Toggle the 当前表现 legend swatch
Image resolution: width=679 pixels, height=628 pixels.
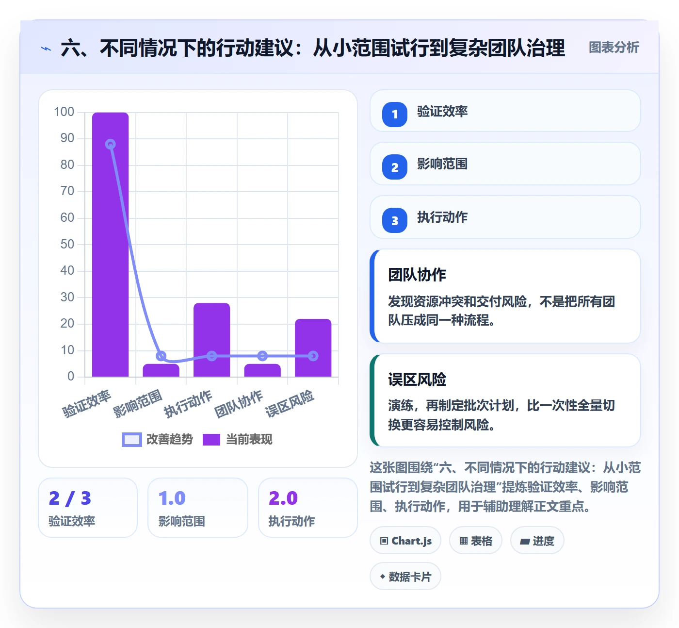(x=211, y=439)
